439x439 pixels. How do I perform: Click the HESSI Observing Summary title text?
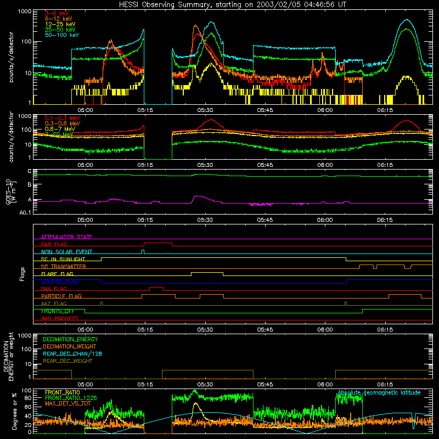tap(233, 4)
